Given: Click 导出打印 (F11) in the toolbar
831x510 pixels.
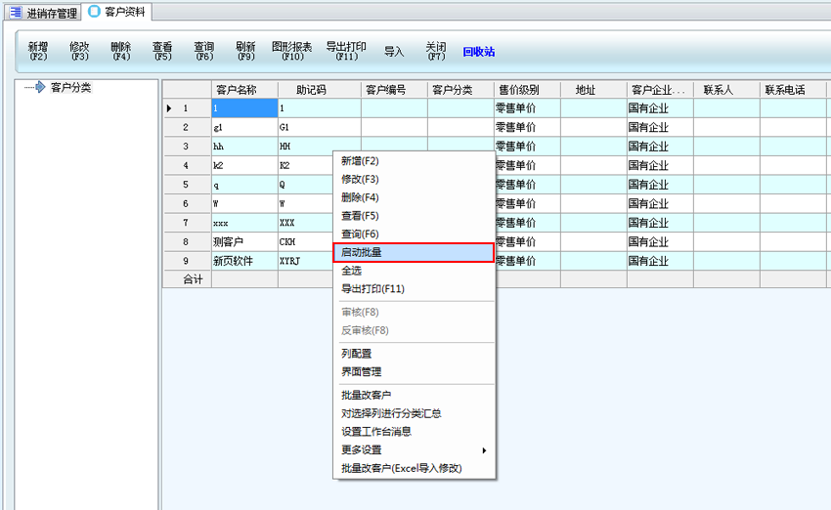Looking at the screenshot, I should pyautogui.click(x=346, y=51).
